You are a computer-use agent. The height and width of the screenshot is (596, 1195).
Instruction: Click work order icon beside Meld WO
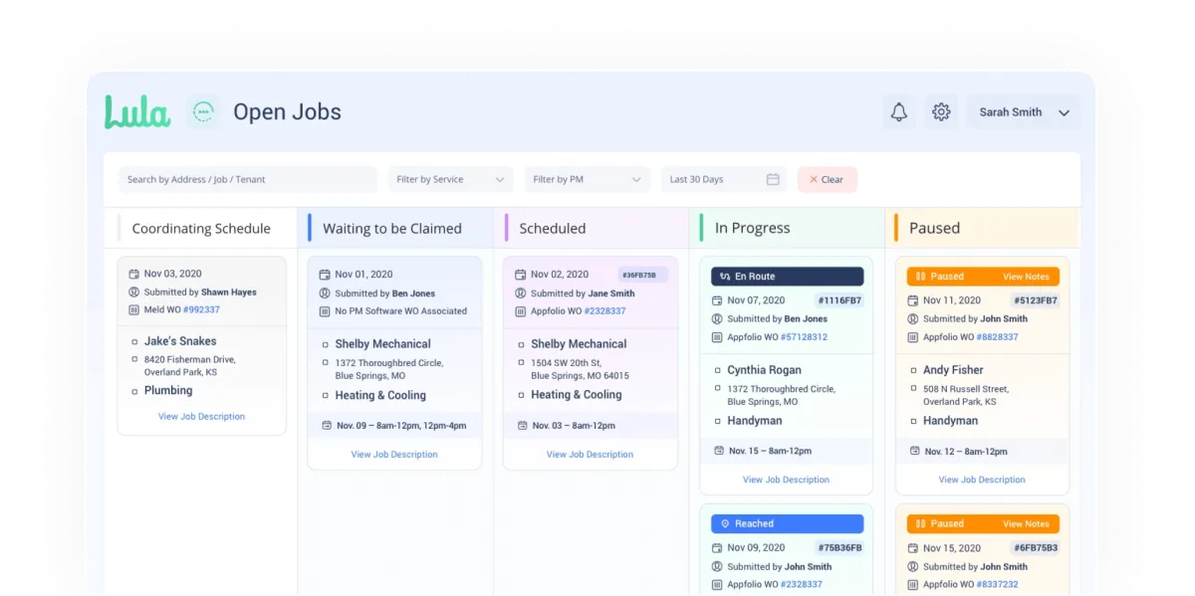pyautogui.click(x=133, y=309)
